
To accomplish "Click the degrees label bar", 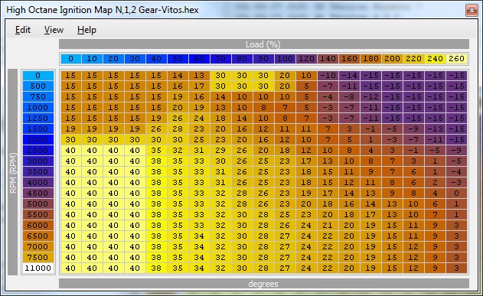I will pyautogui.click(x=264, y=284).
